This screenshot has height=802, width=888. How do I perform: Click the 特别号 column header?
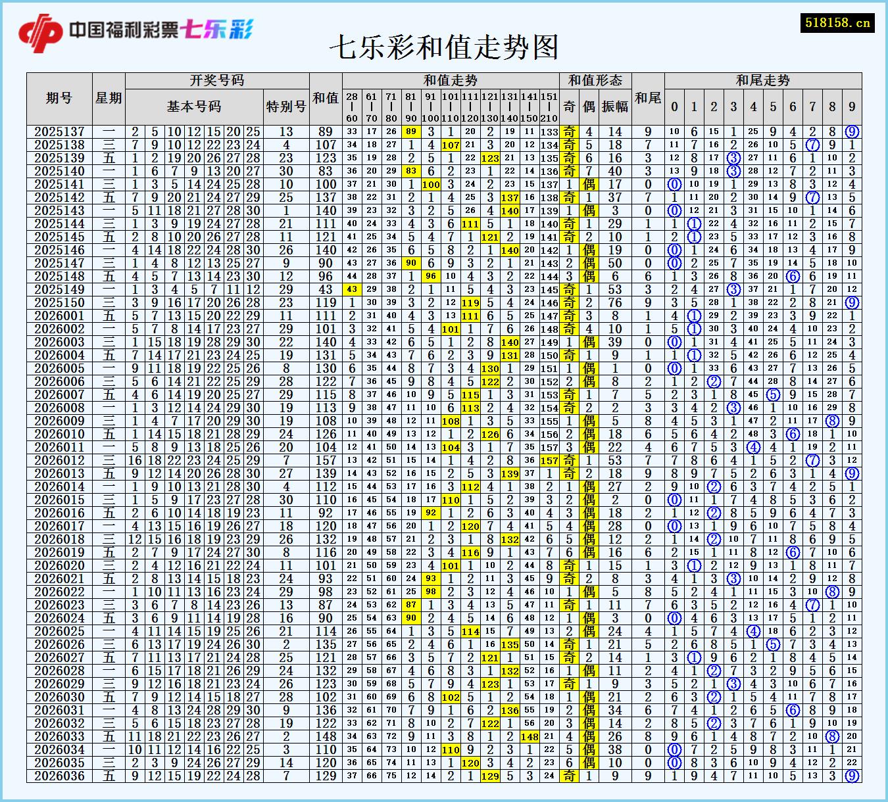[285, 106]
